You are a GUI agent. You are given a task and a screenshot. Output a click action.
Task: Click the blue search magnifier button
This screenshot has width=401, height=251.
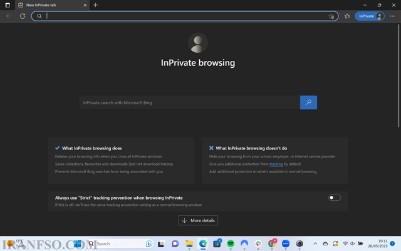click(308, 102)
